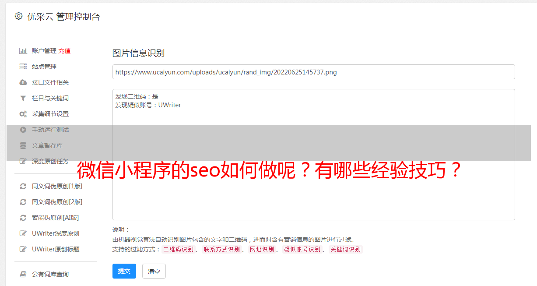Click the 关键词识别 filter tag

pos(346,249)
